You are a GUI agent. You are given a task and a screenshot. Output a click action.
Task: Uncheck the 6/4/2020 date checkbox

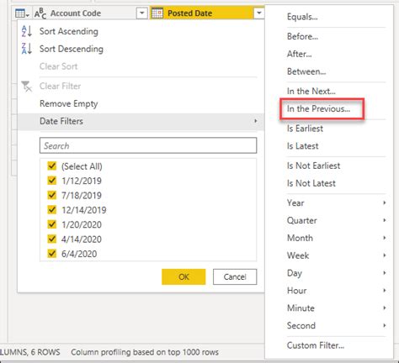tap(52, 254)
